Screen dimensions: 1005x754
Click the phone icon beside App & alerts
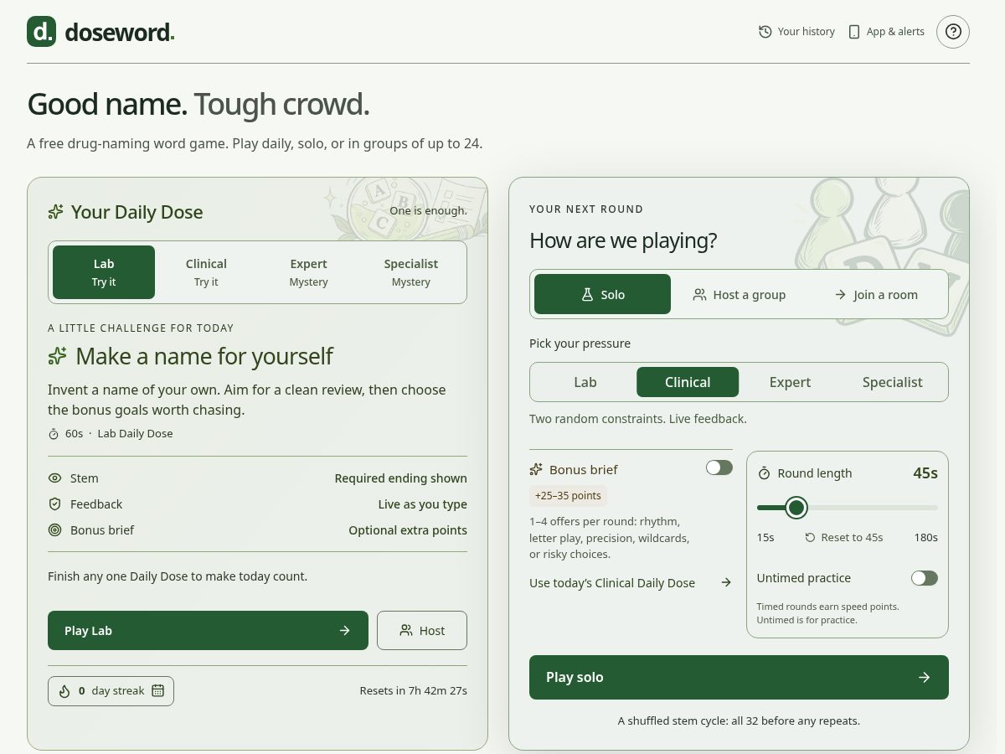tap(854, 32)
